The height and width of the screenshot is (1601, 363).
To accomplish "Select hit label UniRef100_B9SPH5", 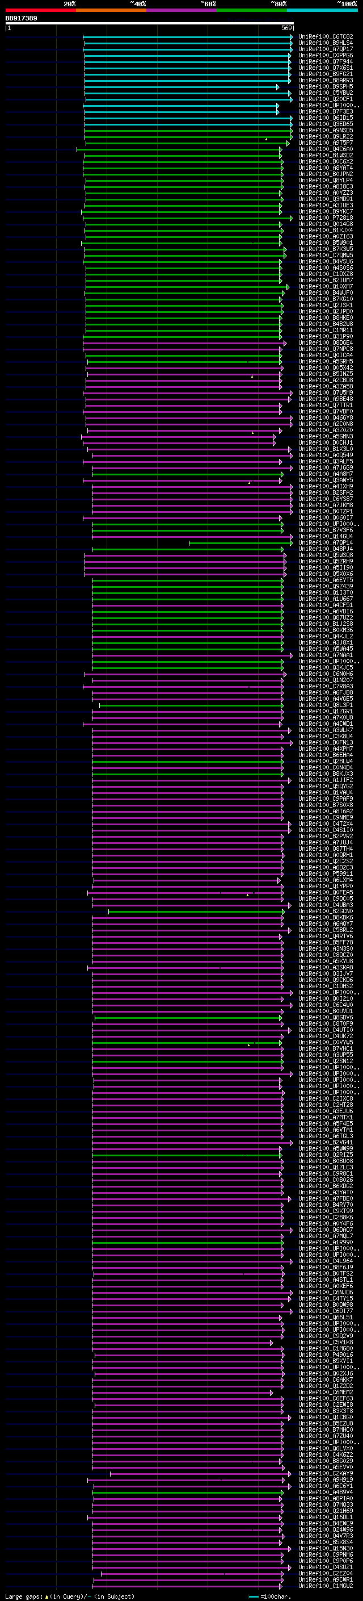I will [x=326, y=86].
